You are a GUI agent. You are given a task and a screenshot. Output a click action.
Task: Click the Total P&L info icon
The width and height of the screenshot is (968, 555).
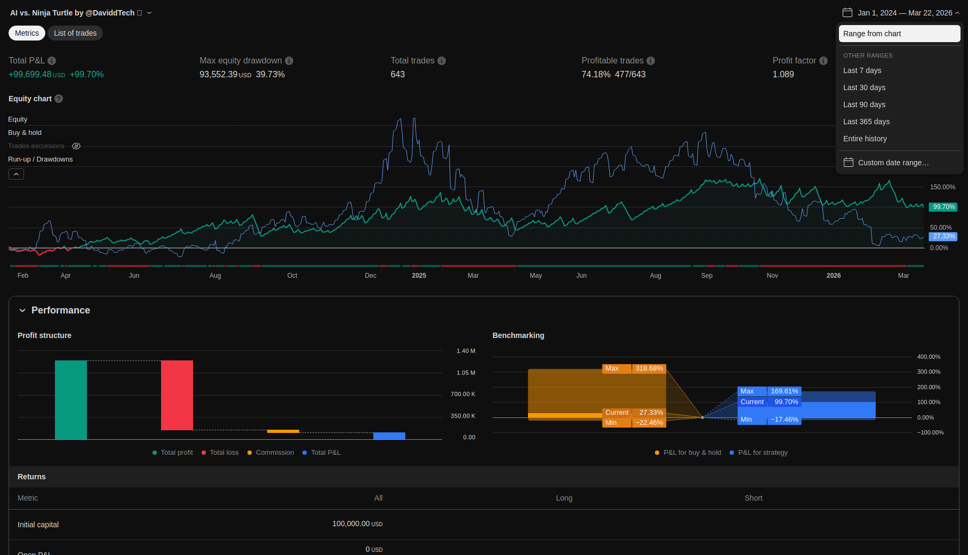52,61
